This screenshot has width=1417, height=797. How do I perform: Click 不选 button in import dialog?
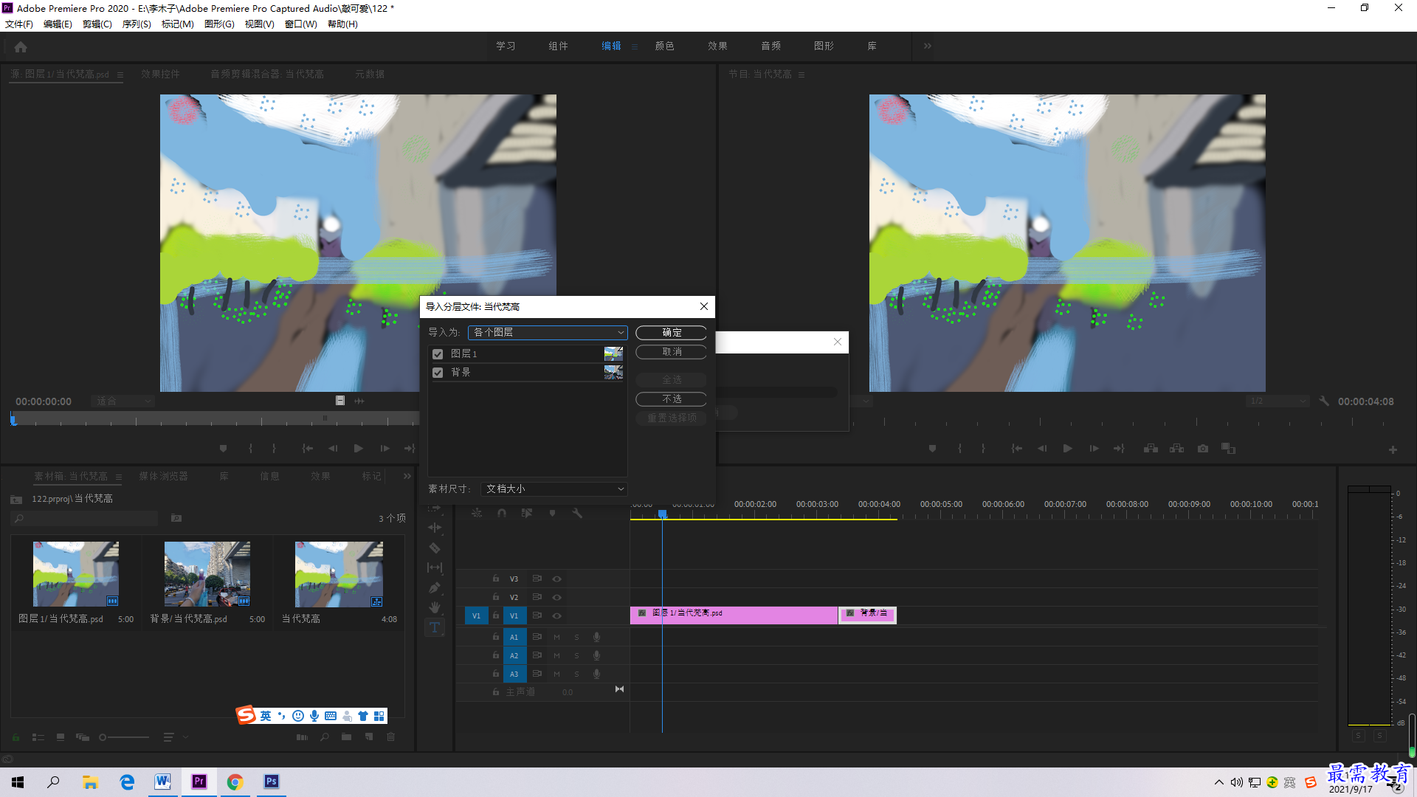[672, 399]
